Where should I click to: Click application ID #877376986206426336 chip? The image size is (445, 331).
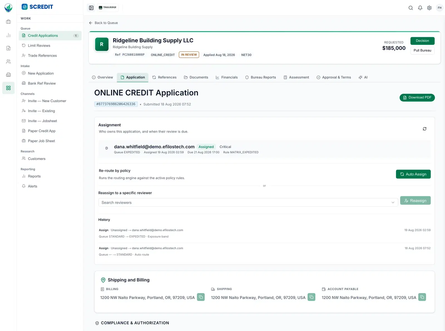pos(116,104)
